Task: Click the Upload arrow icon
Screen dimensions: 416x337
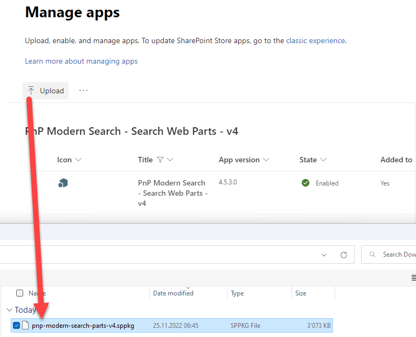Action: pyautogui.click(x=31, y=91)
